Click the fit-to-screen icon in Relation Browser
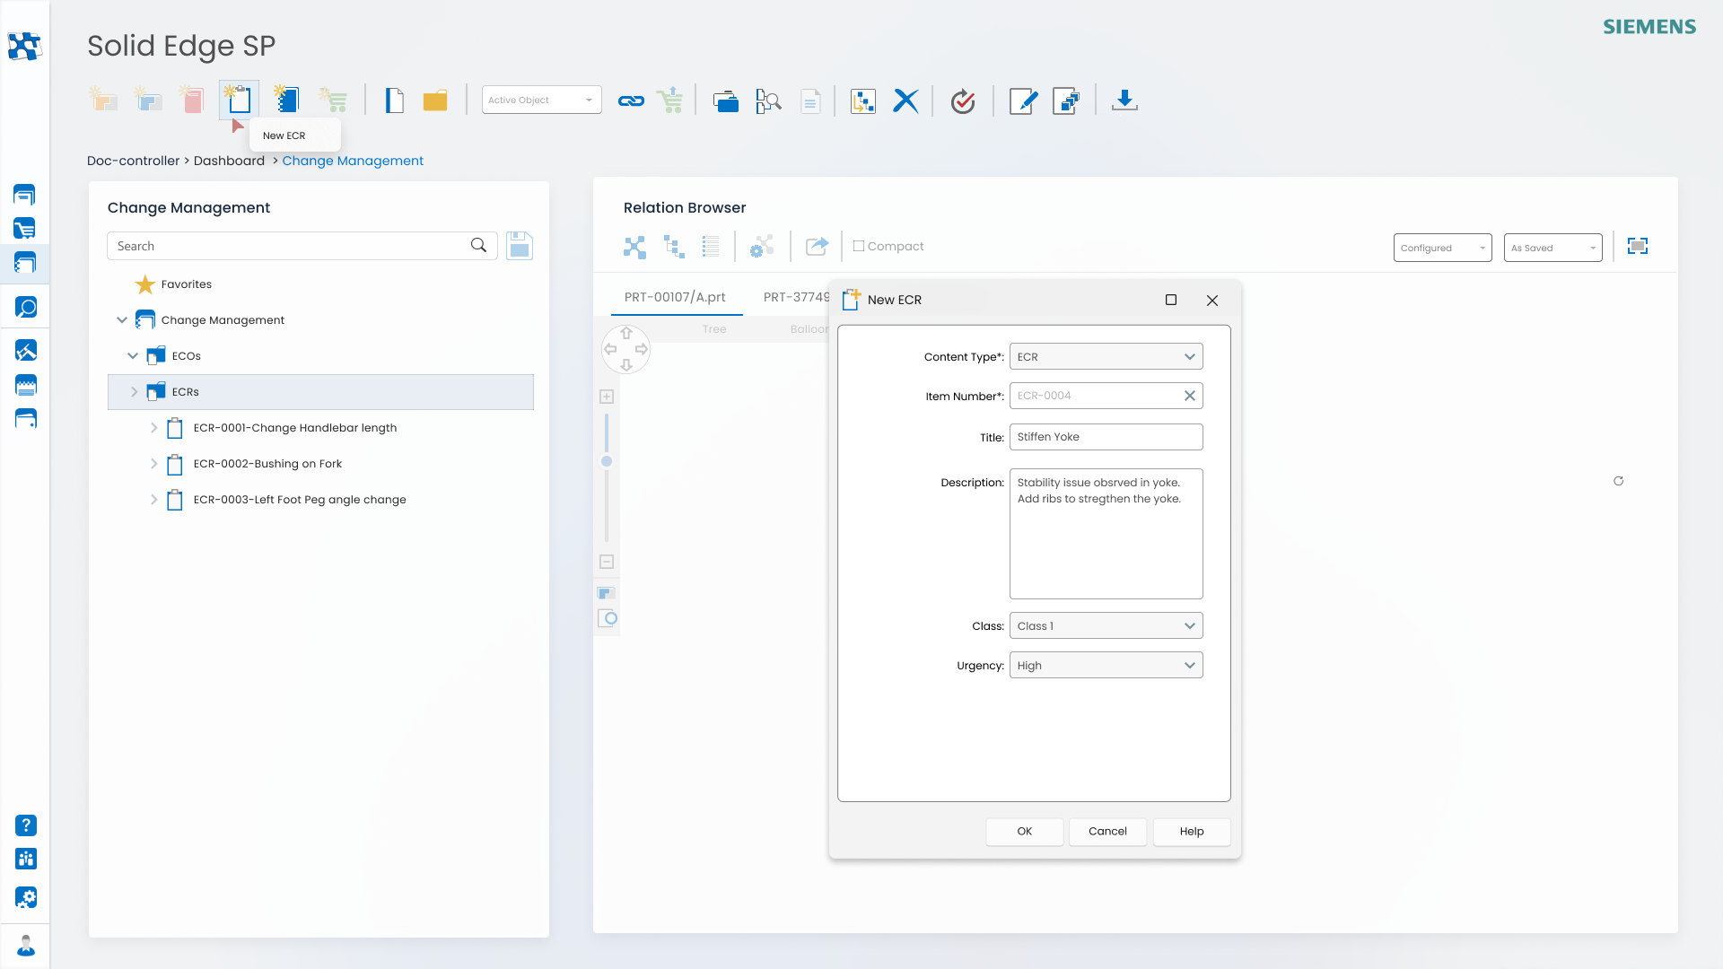The width and height of the screenshot is (1723, 969). (x=1638, y=246)
